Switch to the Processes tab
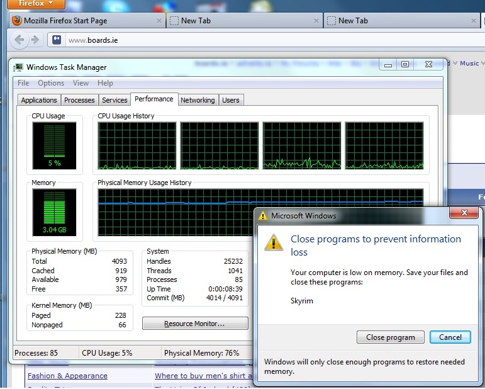 [x=79, y=100]
